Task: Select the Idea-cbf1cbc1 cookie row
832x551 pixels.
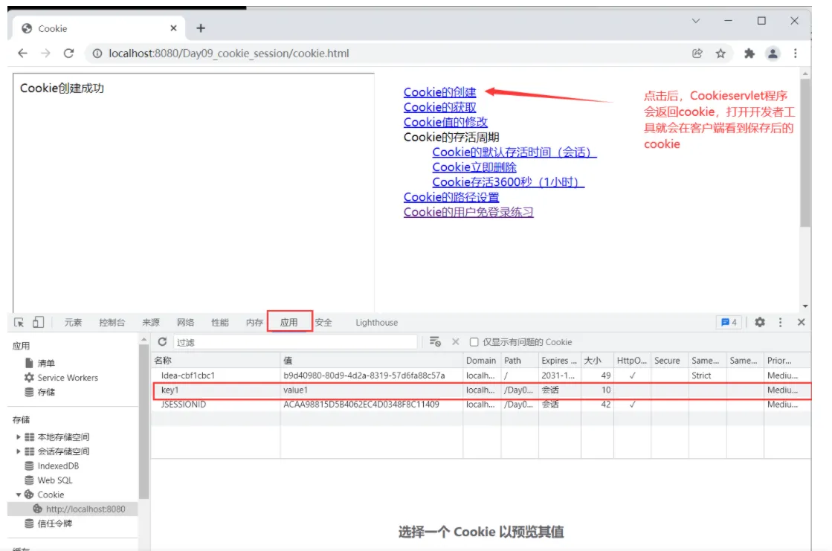Action: tap(482, 375)
